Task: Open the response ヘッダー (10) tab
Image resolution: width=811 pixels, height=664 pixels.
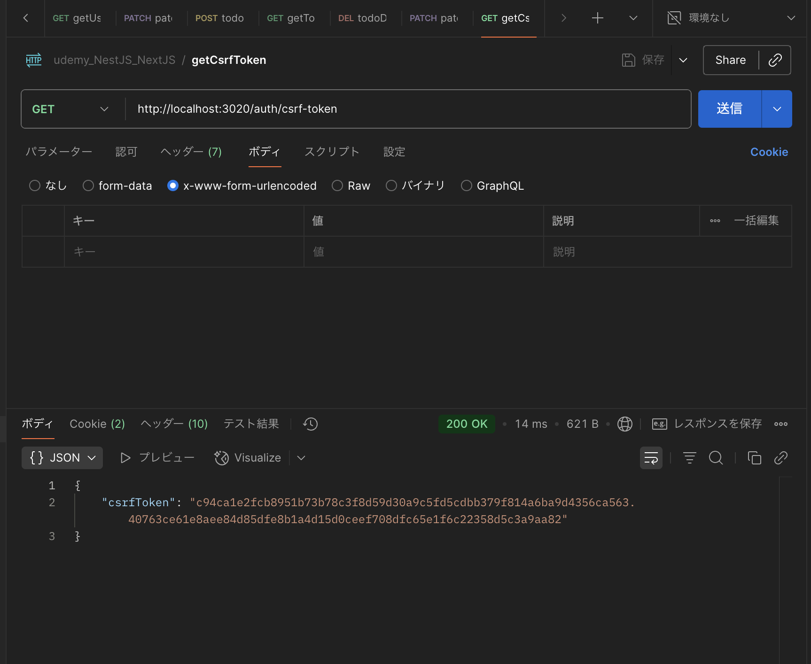Action: [174, 424]
